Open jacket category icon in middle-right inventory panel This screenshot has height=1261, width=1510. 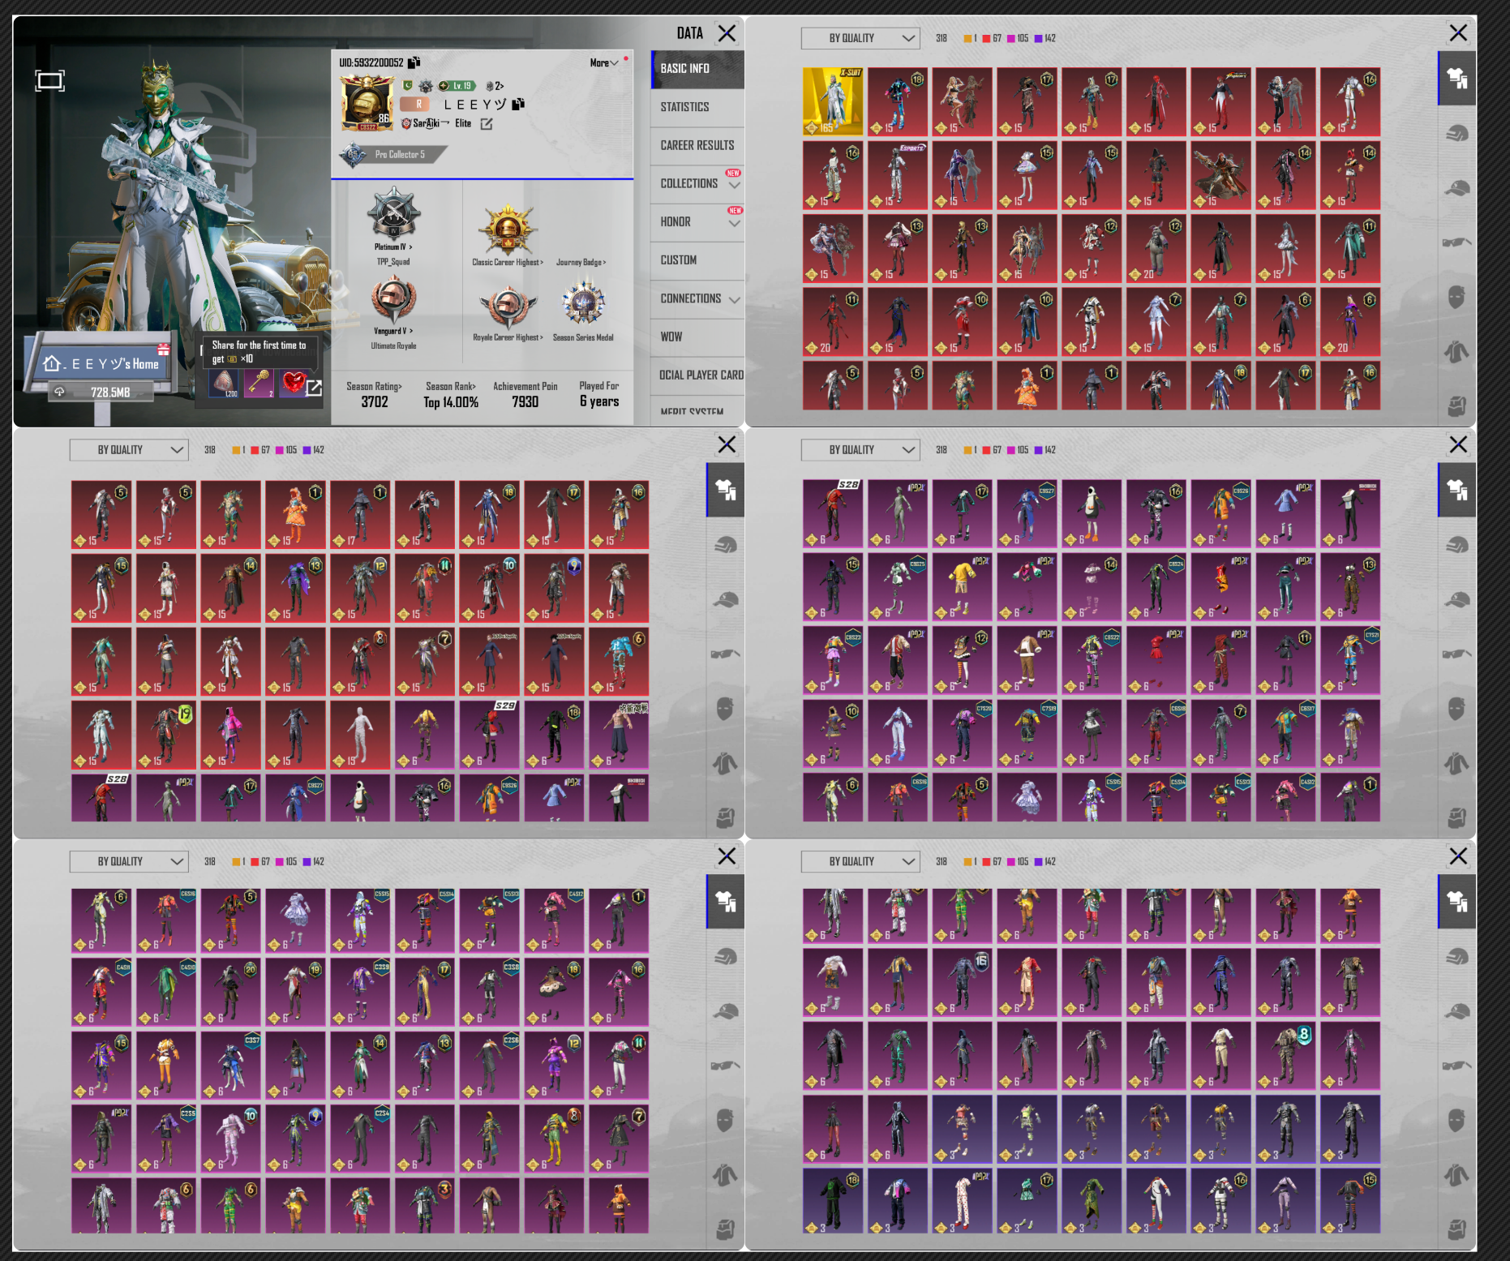(x=1457, y=764)
